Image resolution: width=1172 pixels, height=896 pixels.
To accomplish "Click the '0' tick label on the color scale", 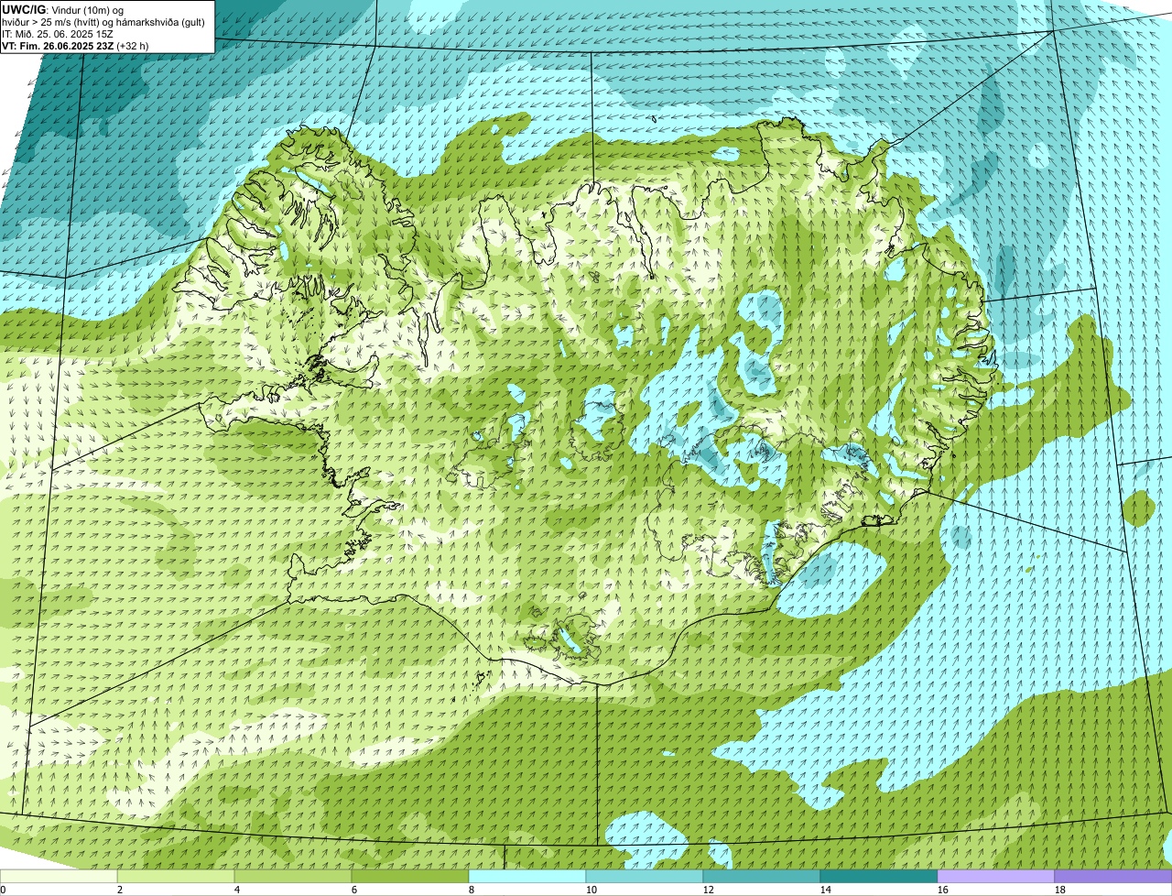I will pyautogui.click(x=3, y=890).
